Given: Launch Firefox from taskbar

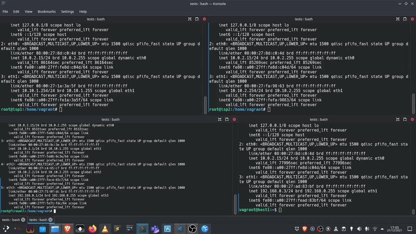Looking at the screenshot, I should pos(93,229).
